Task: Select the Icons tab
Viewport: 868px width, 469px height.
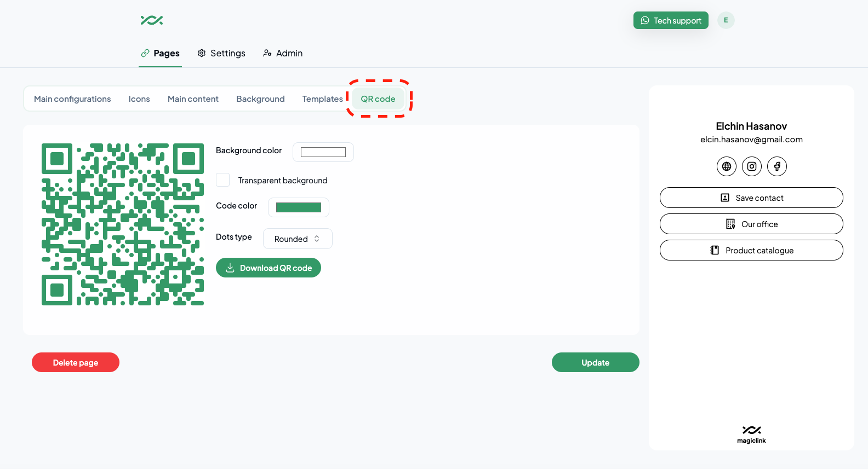Action: coord(139,99)
